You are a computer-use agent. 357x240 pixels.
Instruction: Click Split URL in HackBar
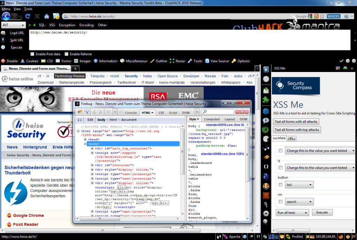[17, 40]
